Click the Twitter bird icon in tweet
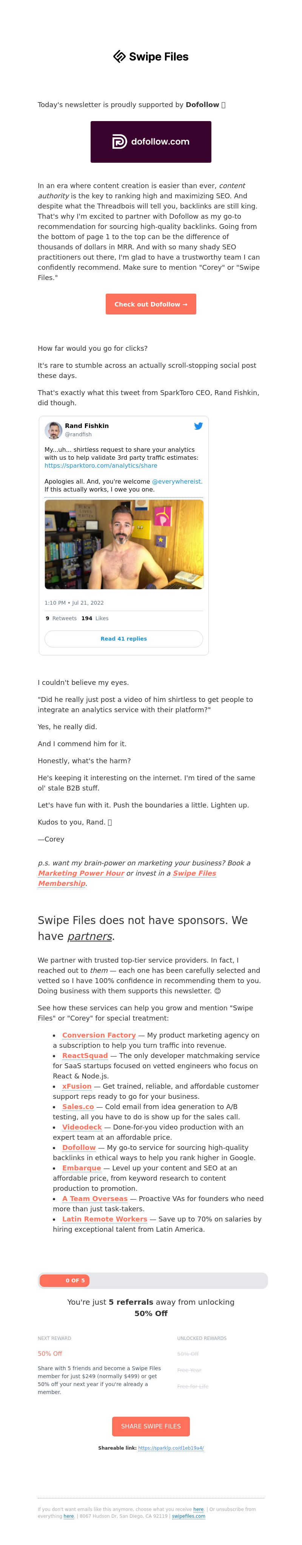Viewport: 302px width, 1545px height. click(x=198, y=426)
